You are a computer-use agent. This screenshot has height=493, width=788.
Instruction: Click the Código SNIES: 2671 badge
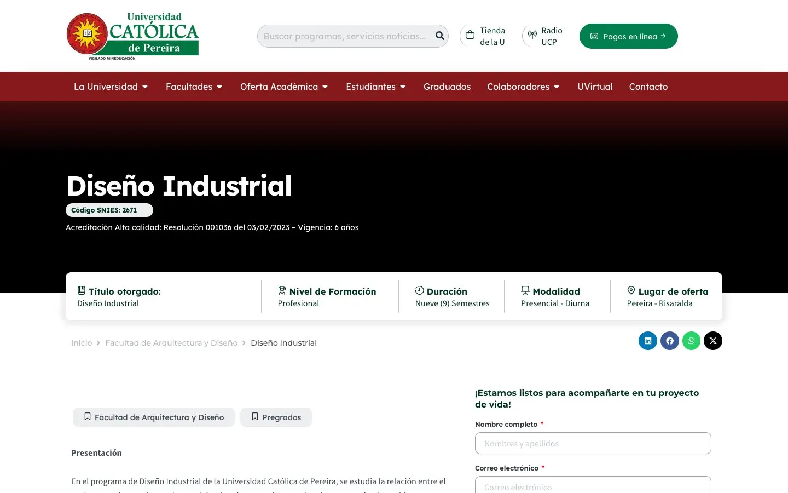[x=109, y=210]
